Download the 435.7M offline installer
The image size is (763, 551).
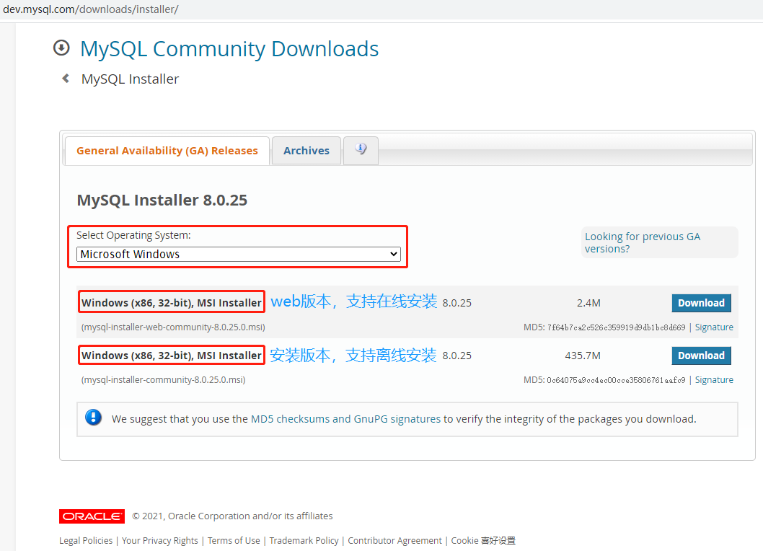700,356
